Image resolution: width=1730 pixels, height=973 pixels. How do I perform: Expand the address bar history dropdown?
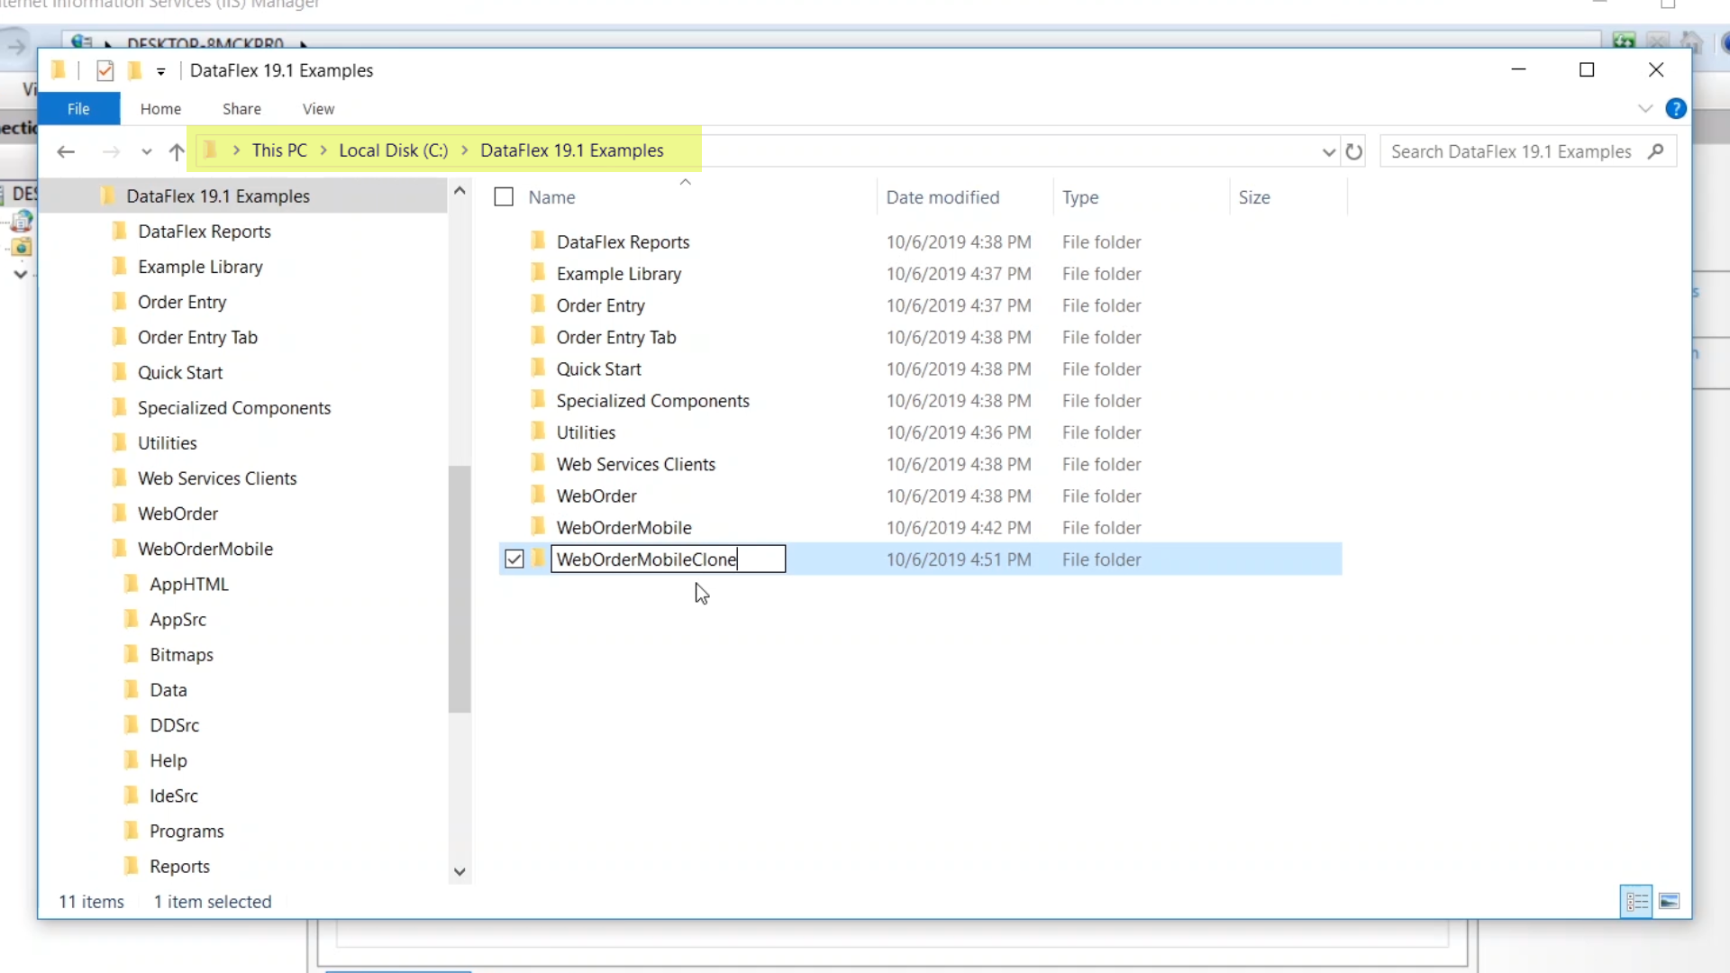point(1328,151)
